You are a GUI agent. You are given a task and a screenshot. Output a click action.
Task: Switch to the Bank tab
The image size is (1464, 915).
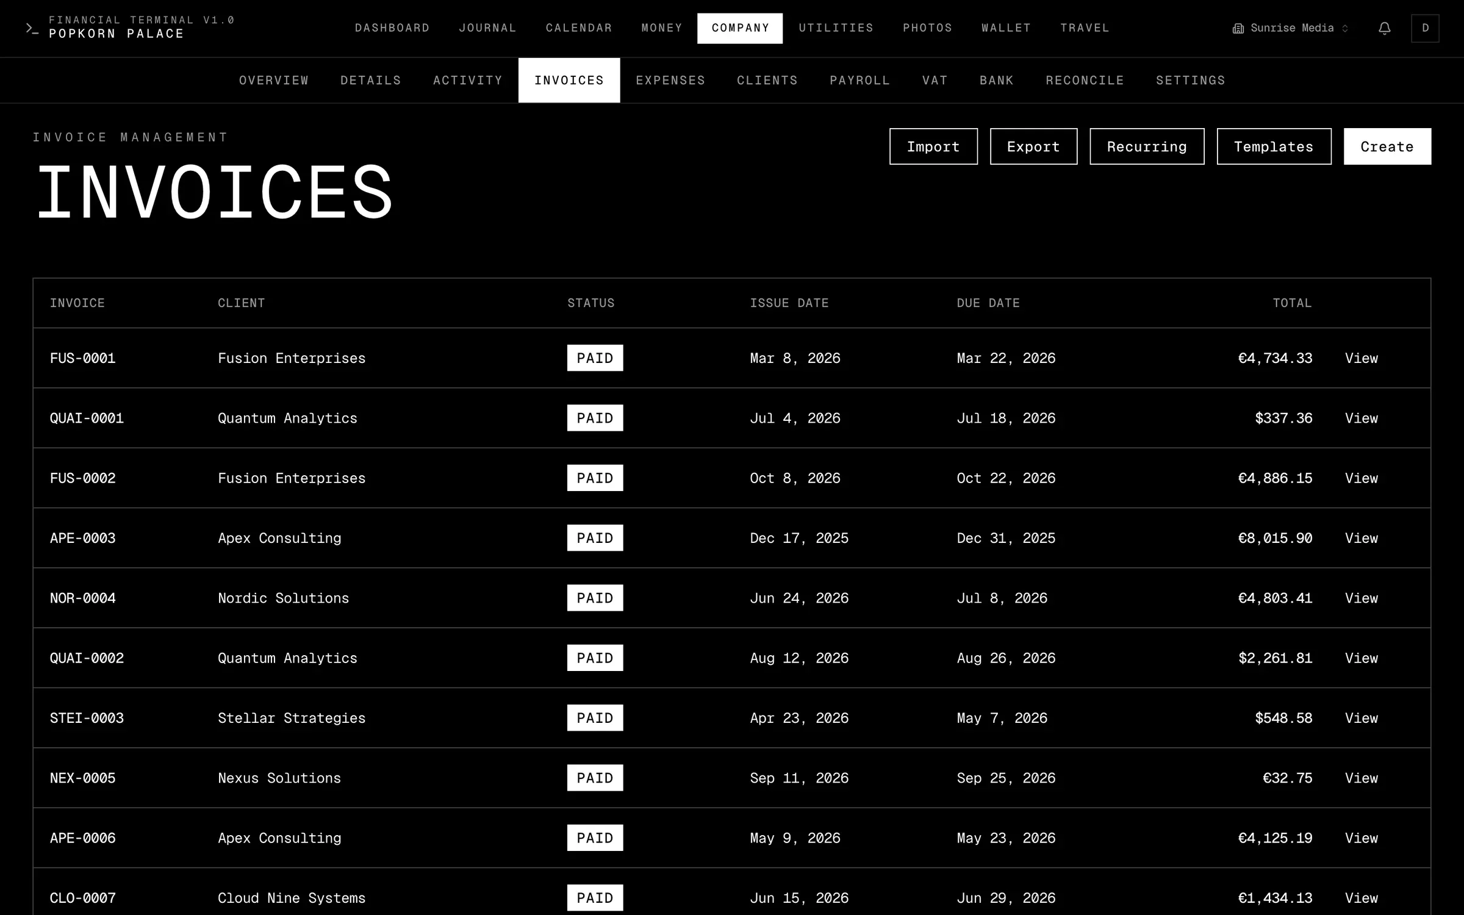(x=997, y=81)
